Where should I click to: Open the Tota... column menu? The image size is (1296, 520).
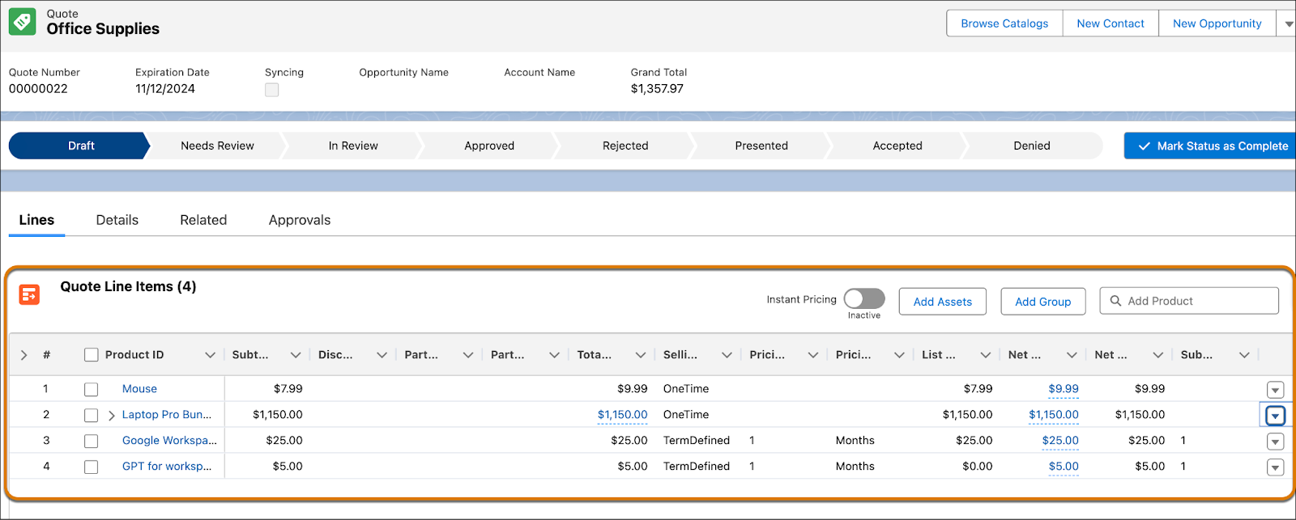(x=641, y=355)
